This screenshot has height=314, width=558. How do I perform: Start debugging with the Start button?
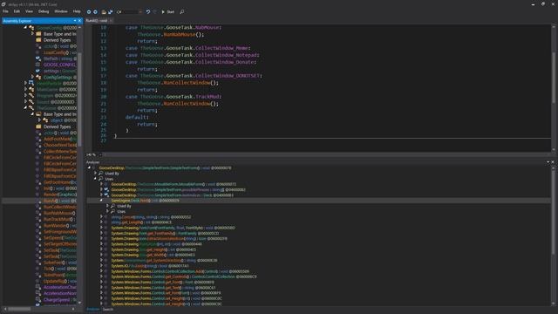pos(168,11)
